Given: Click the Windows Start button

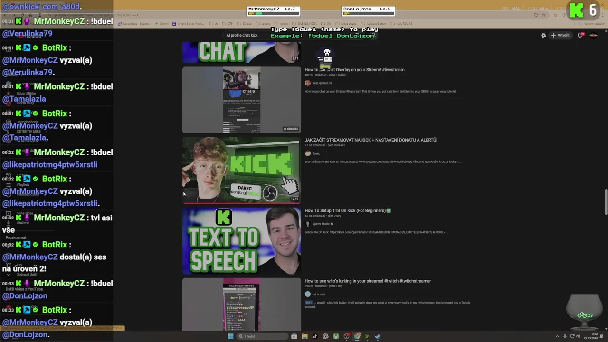Looking at the screenshot, I should coord(230,336).
